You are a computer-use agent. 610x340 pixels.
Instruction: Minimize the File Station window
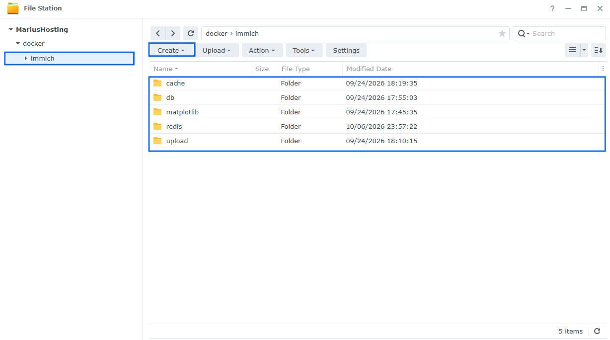569,8
